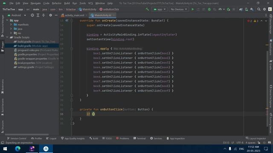
Task: Click the Project panel horizontal scrollbar
Action: coord(26,134)
